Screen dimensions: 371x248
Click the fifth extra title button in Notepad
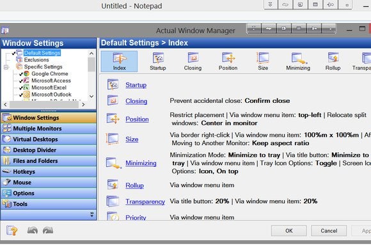[x=330, y=4]
